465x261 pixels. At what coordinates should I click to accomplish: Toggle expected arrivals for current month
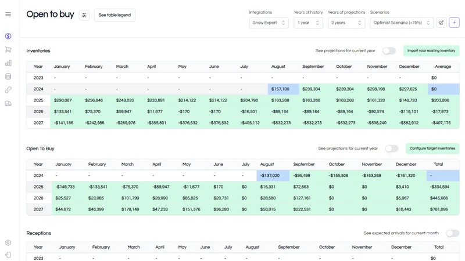pos(453,233)
